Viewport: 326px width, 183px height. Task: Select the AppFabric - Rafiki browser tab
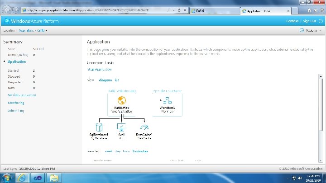(x=266, y=11)
